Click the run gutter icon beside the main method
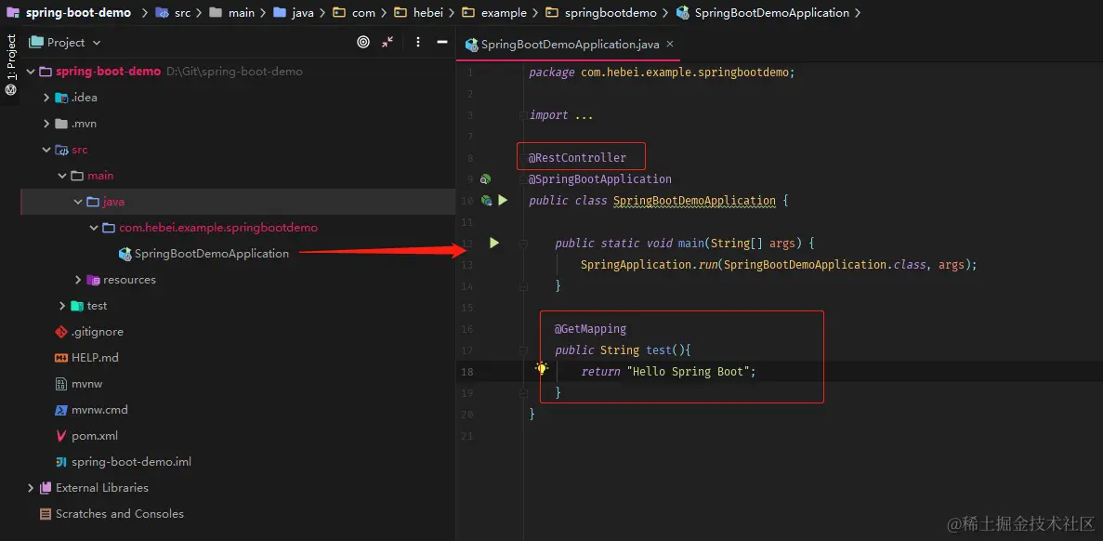 click(x=493, y=243)
